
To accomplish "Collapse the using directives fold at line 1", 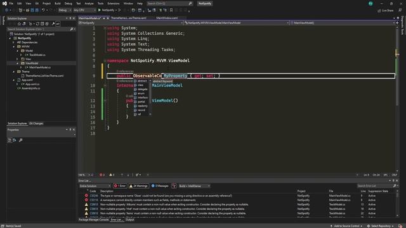I will pyautogui.click(x=105, y=28).
